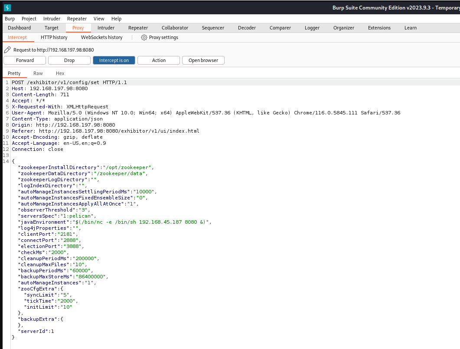The width and height of the screenshot is (460, 349).
Task: Click the javaEnvironment payload line
Action: 115,222
